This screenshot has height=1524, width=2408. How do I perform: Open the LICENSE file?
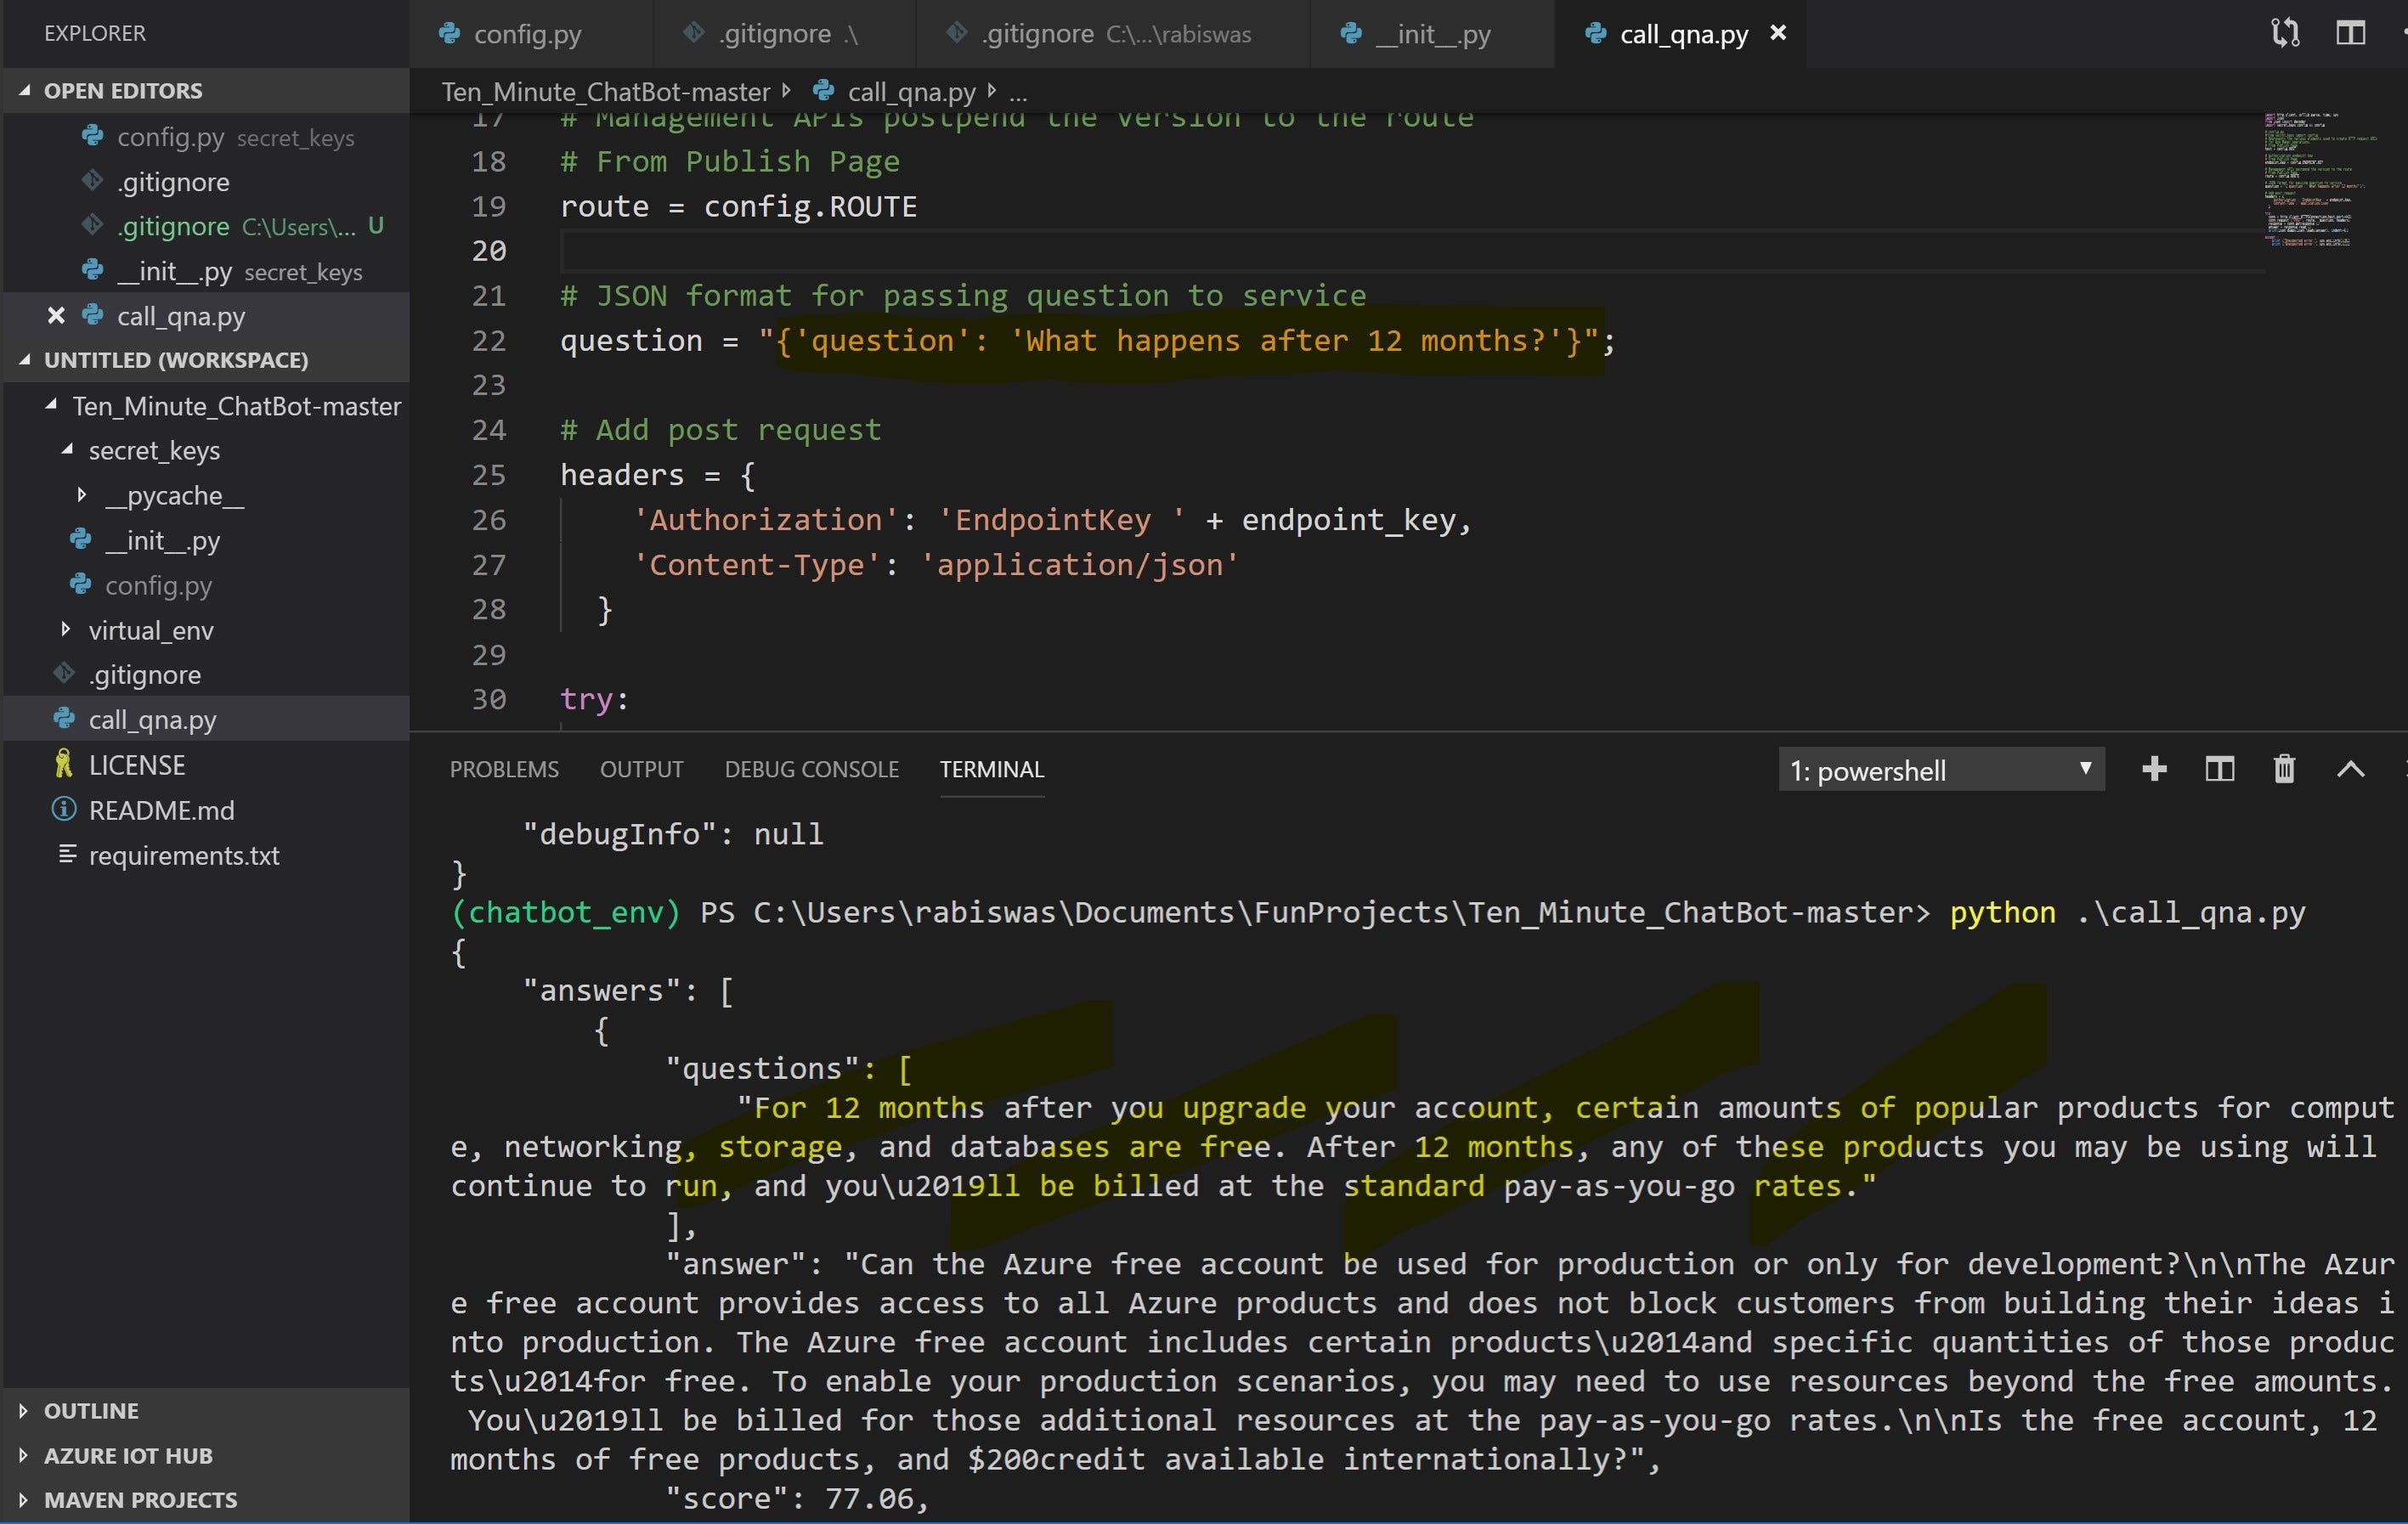click(206, 765)
